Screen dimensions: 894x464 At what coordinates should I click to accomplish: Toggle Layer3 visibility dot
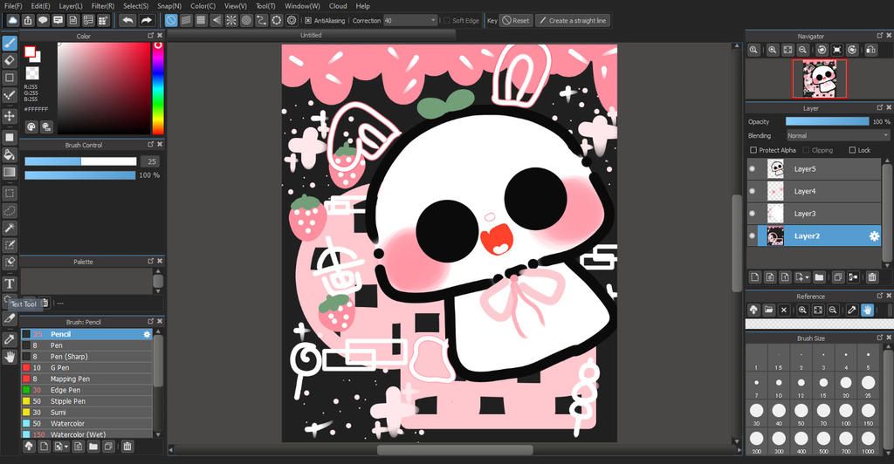752,214
